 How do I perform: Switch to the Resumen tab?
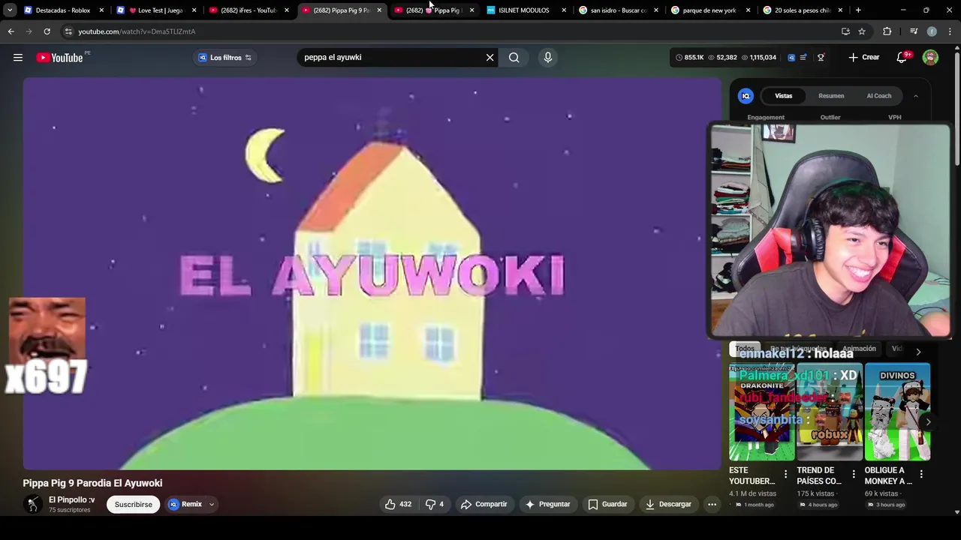click(831, 96)
